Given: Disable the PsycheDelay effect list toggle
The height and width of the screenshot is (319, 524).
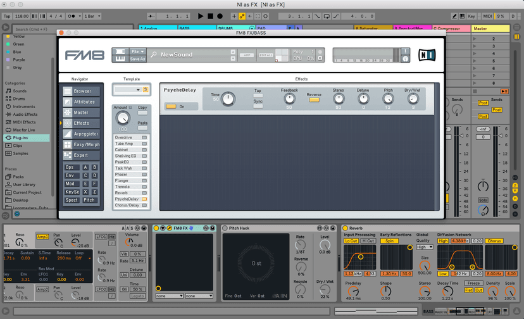Looking at the screenshot, I should [x=144, y=199].
